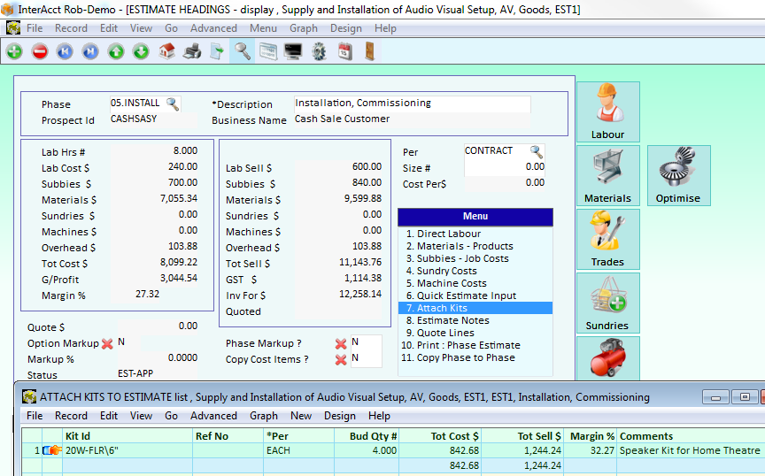
Task: Click the Description input field
Action: (413, 104)
